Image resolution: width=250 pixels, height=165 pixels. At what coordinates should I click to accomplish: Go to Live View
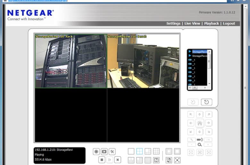(192, 24)
